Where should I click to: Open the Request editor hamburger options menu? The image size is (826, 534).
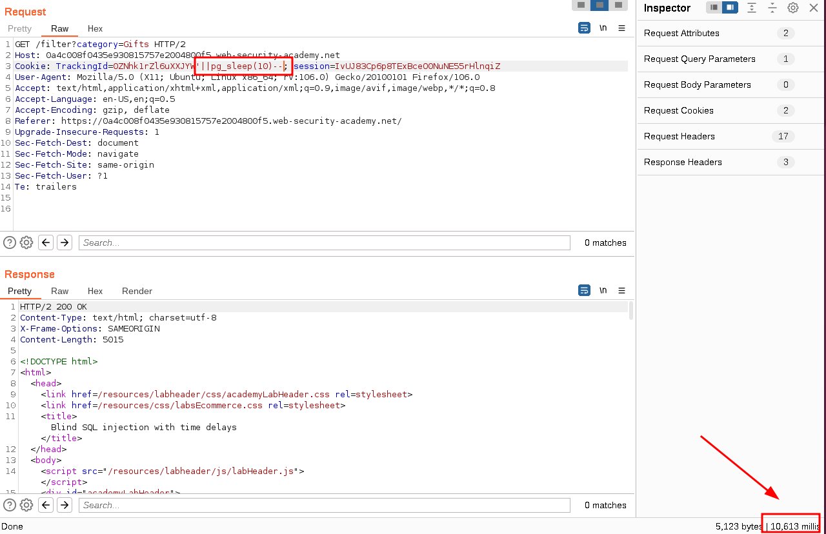click(621, 28)
